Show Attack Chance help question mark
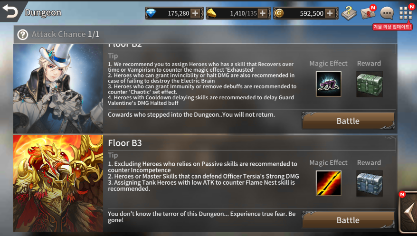 coord(23,35)
